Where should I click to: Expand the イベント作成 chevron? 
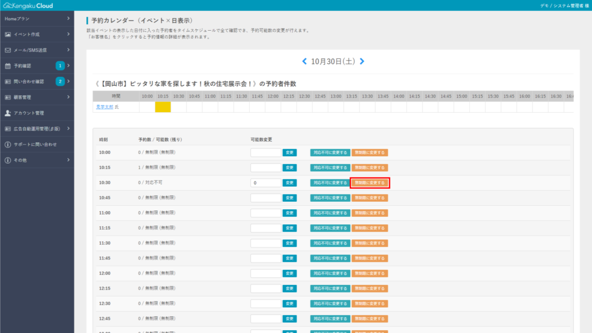click(x=68, y=34)
